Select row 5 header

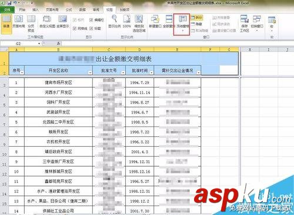(x=4, y=103)
